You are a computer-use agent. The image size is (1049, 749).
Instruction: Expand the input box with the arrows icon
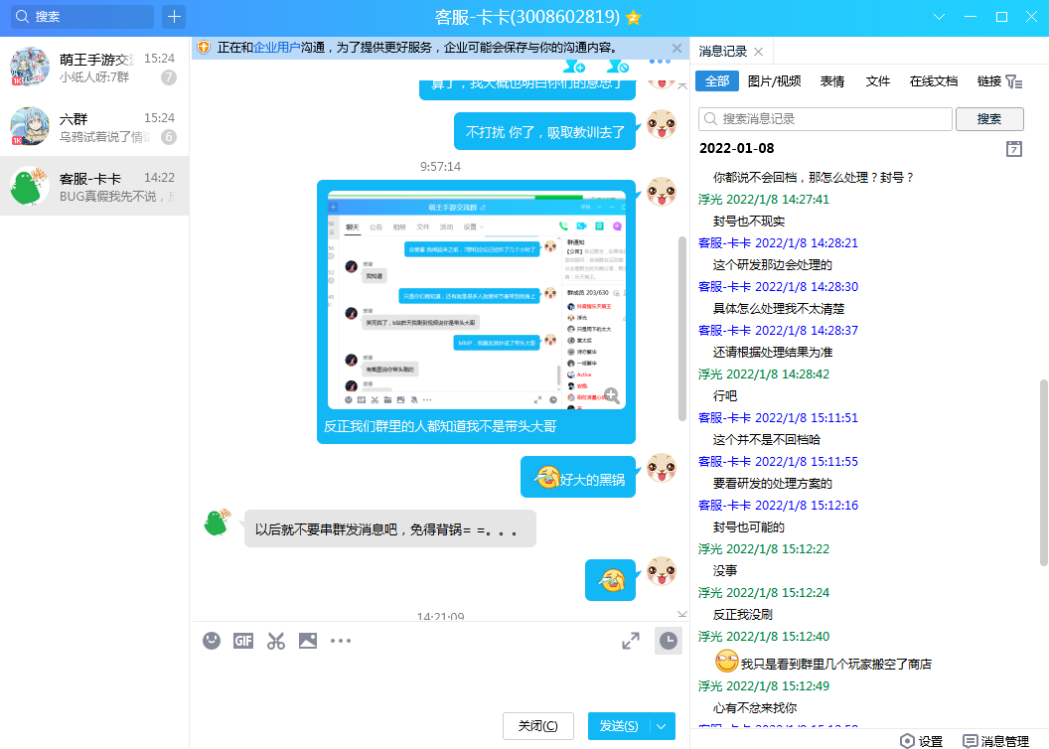click(630, 641)
